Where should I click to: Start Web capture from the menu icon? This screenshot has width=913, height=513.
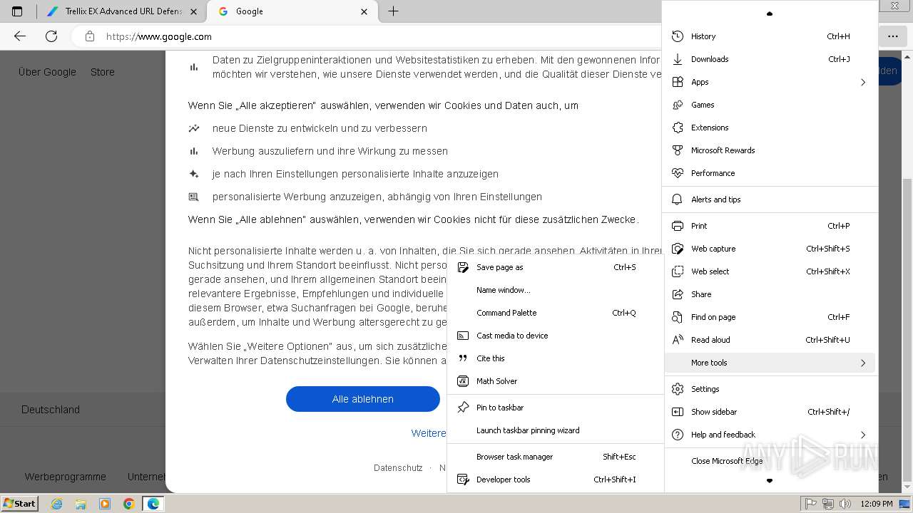pyautogui.click(x=678, y=249)
